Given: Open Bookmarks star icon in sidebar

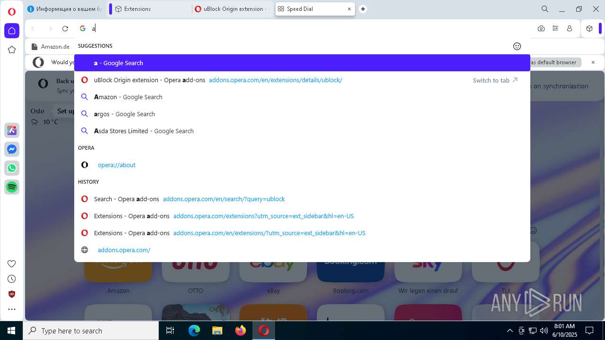Looking at the screenshot, I should coord(12,50).
